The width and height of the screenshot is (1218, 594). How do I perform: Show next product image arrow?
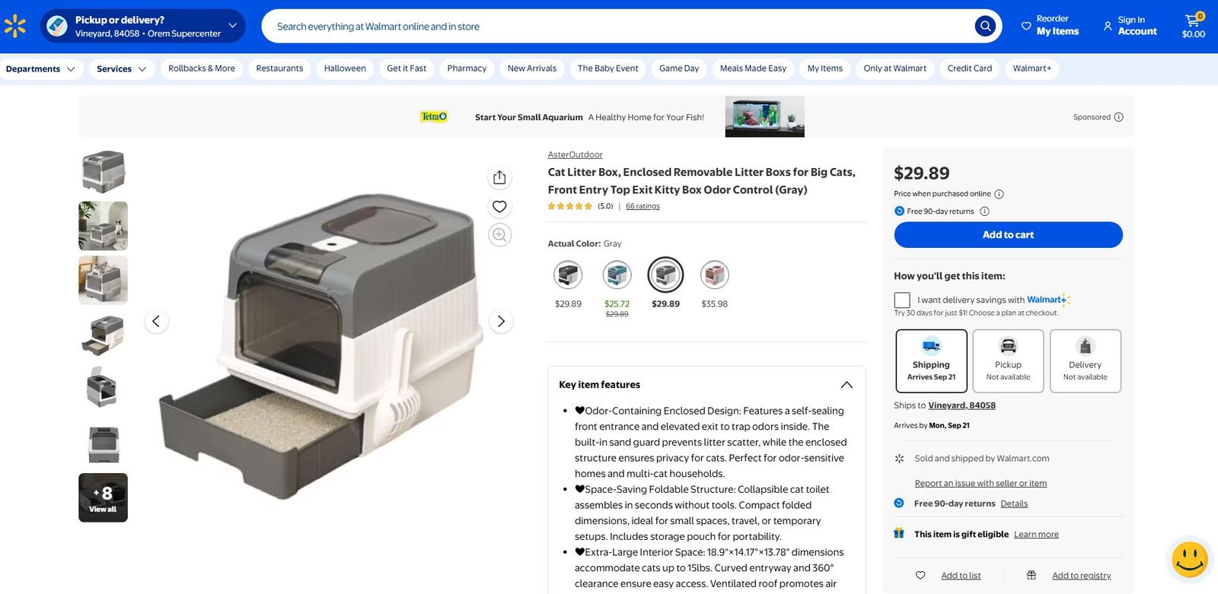point(501,321)
